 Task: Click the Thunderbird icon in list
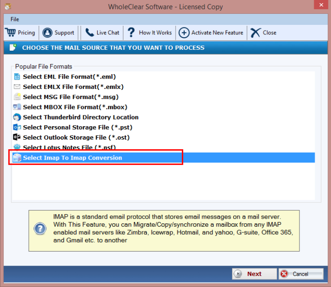click(17, 117)
